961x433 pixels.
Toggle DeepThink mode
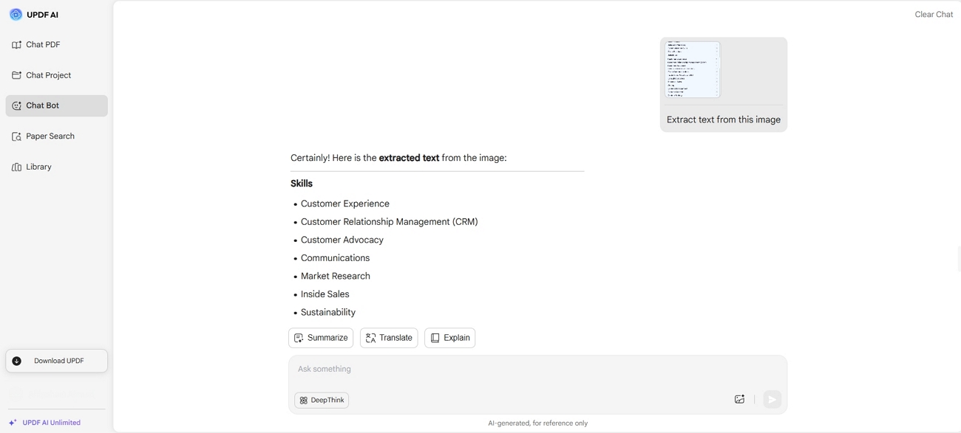pyautogui.click(x=322, y=400)
